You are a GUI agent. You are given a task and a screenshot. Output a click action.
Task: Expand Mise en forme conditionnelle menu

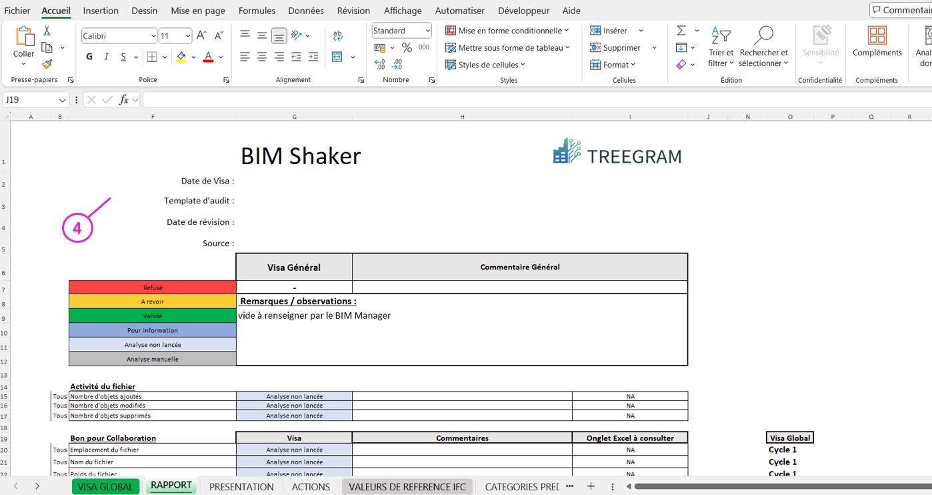click(x=507, y=31)
